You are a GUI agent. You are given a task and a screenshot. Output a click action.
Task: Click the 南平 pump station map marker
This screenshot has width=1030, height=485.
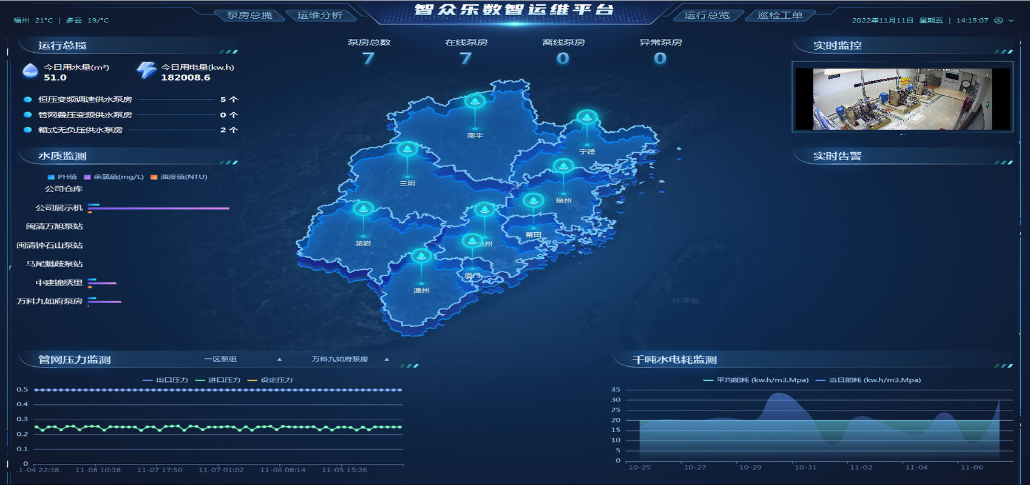coord(475,101)
